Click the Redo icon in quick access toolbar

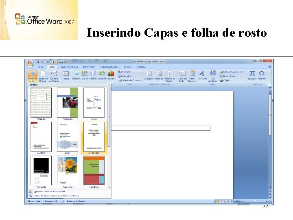pyautogui.click(x=48, y=62)
